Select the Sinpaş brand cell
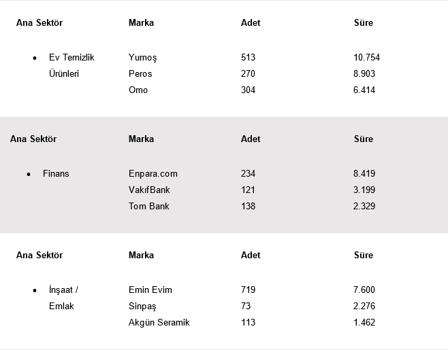Image resolution: width=448 pixels, height=350 pixels. [x=143, y=307]
